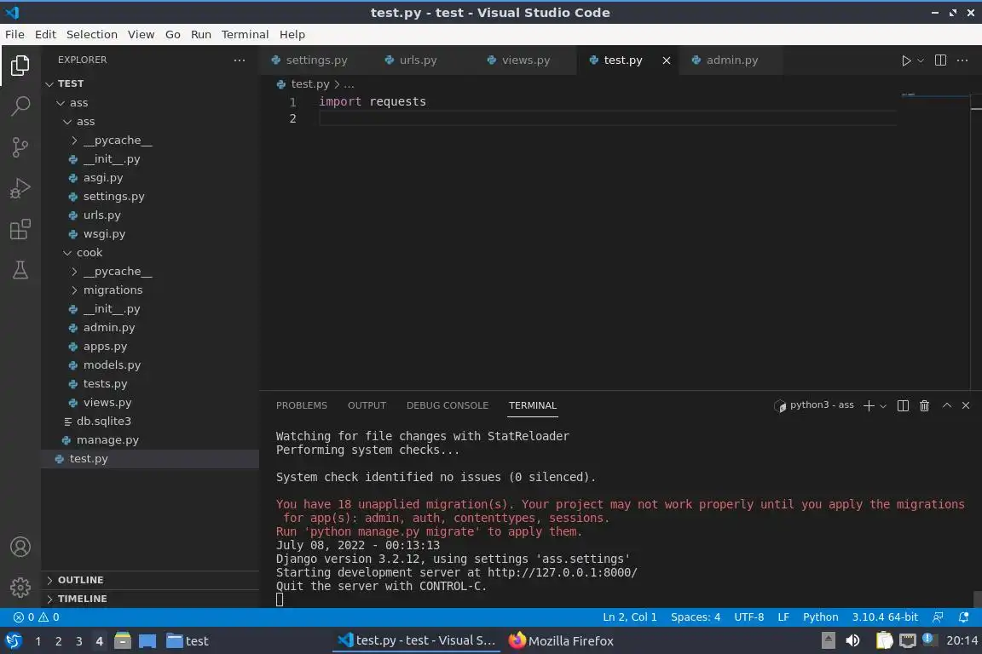This screenshot has width=982, height=654.
Task: Switch to the PROBLEMS panel tab
Action: (301, 405)
